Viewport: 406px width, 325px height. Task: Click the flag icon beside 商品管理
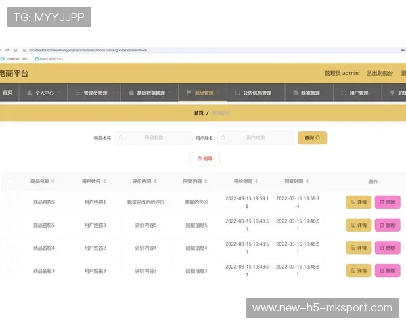click(189, 93)
